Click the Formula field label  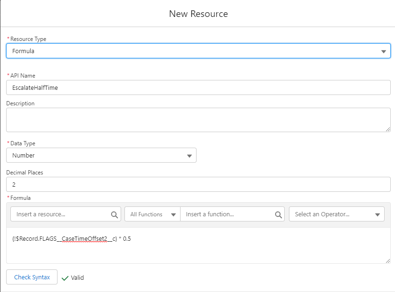pos(20,198)
